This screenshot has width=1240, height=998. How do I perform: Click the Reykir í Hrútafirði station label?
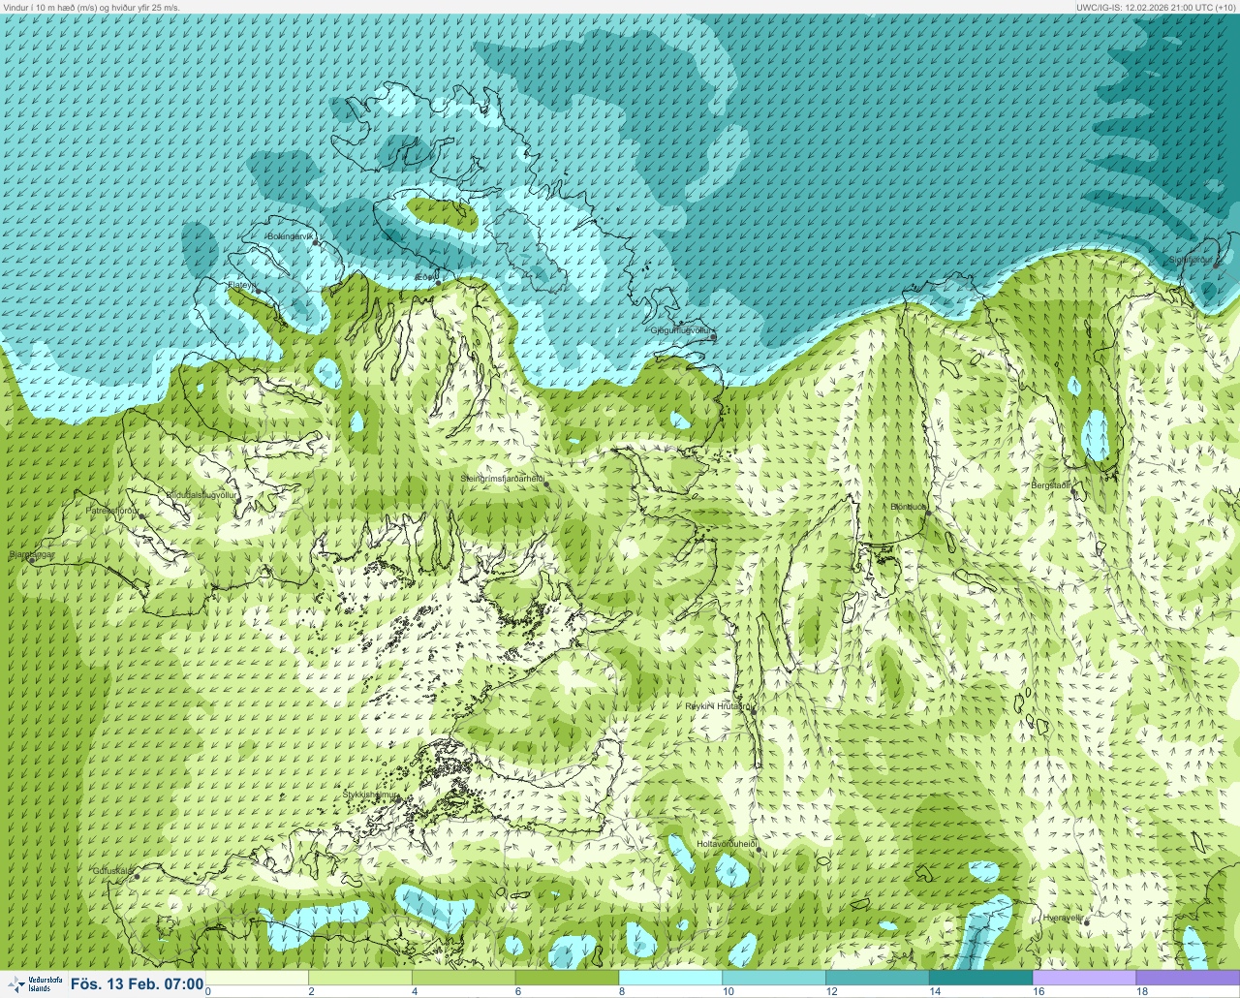(719, 706)
